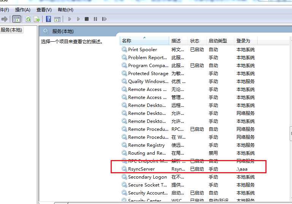Click the second start service arrow icon
This screenshot has width=292, height=204.
[x=78, y=19]
